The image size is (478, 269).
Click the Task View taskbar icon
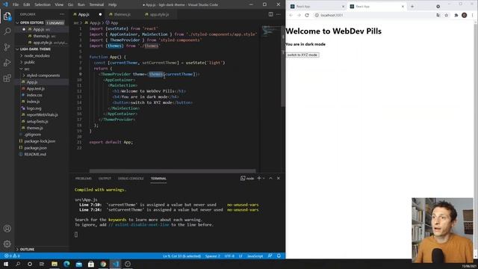(42, 264)
